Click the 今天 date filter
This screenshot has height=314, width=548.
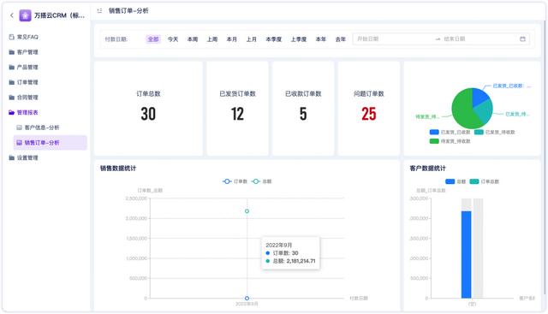coord(173,39)
